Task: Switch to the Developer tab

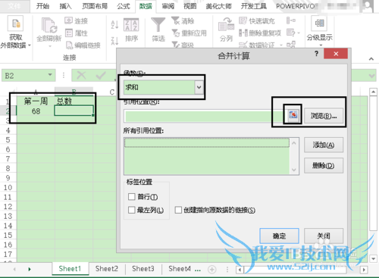Action: point(253,6)
